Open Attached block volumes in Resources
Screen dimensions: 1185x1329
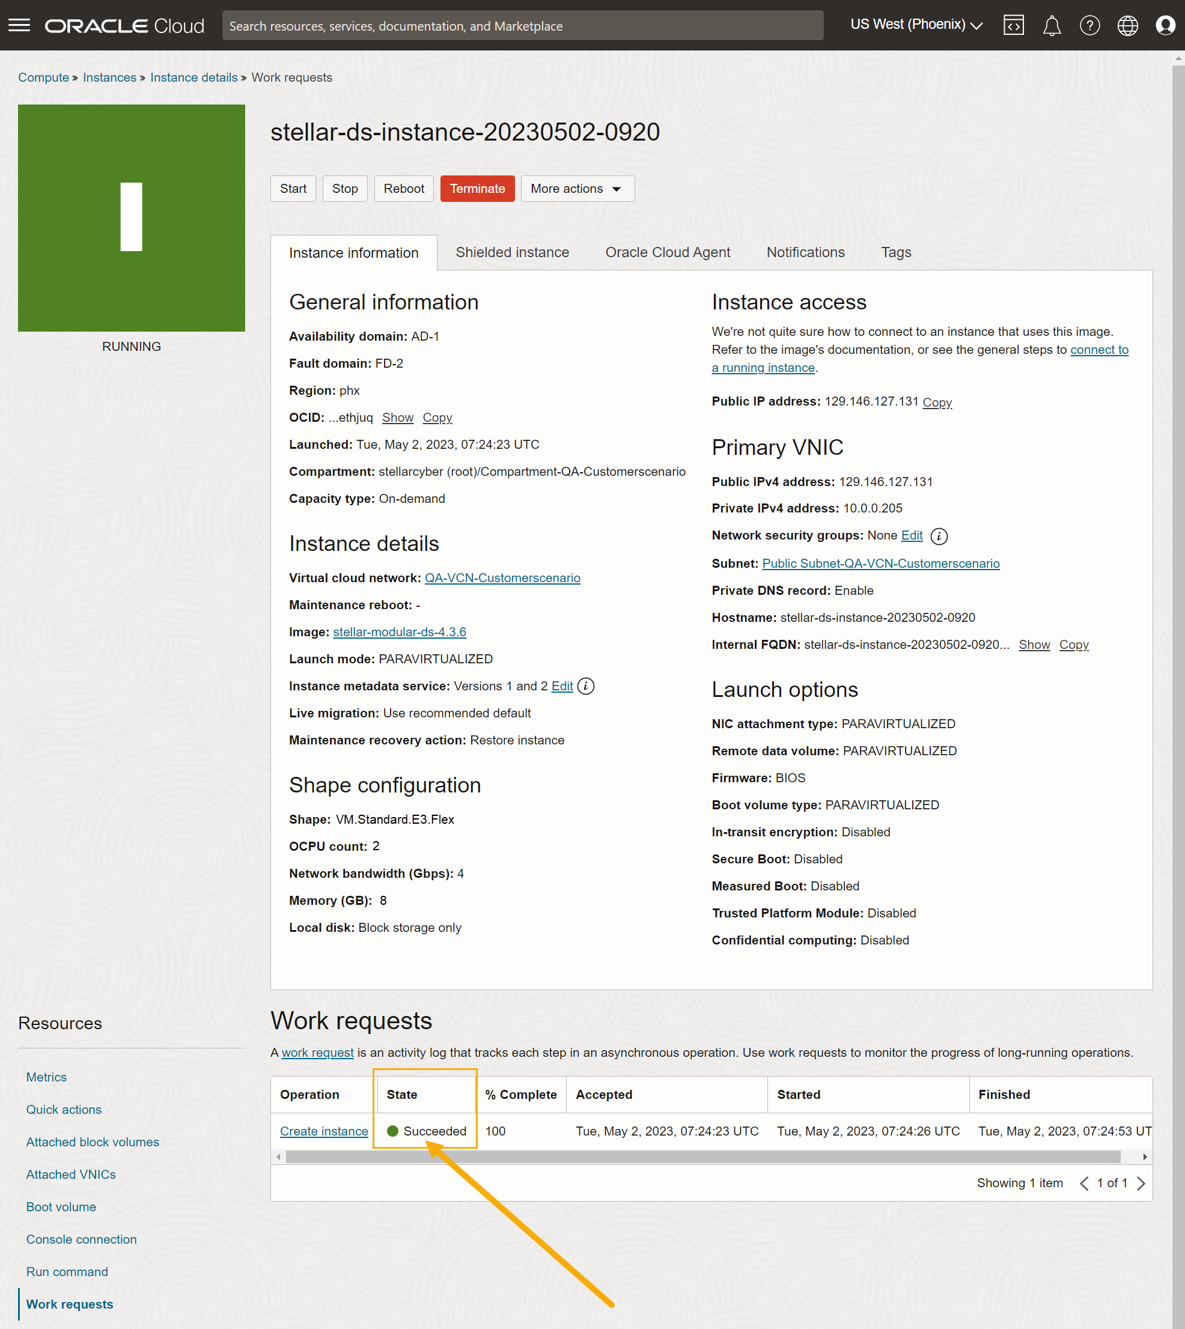click(93, 1142)
